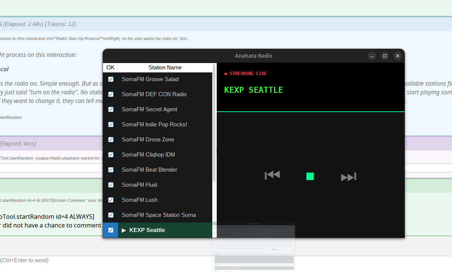Maximize the Anahata Radio window
The width and height of the screenshot is (452, 272).
(x=385, y=56)
